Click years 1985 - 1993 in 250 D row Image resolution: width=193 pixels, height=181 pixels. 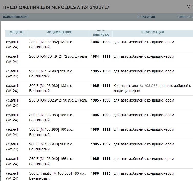(100, 100)
